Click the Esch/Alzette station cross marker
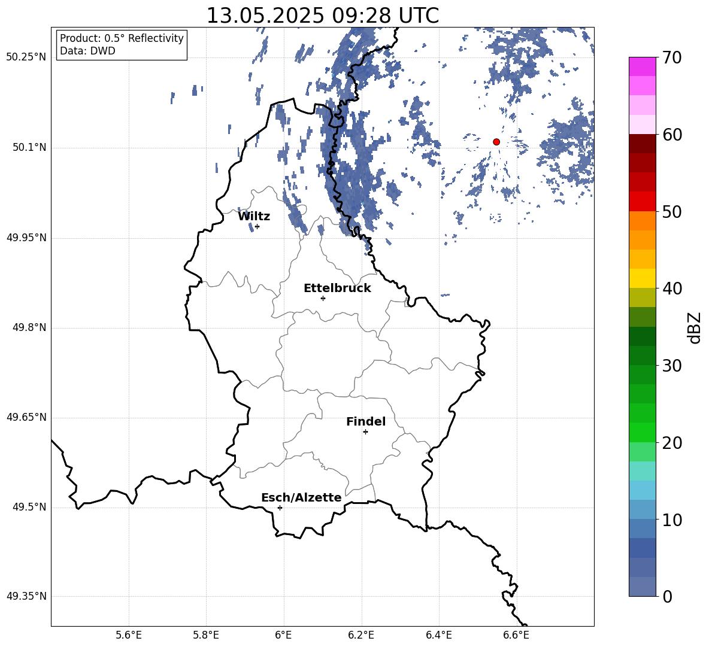The width and height of the screenshot is (709, 647). [280, 508]
